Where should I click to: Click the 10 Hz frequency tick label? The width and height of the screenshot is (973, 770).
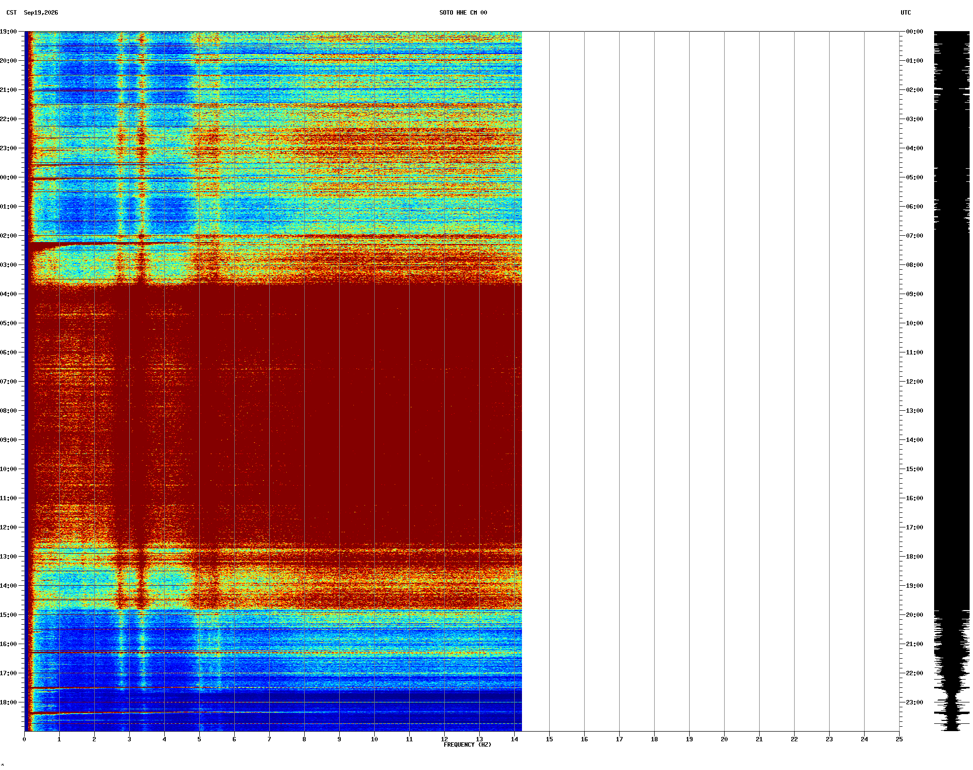pos(374,739)
